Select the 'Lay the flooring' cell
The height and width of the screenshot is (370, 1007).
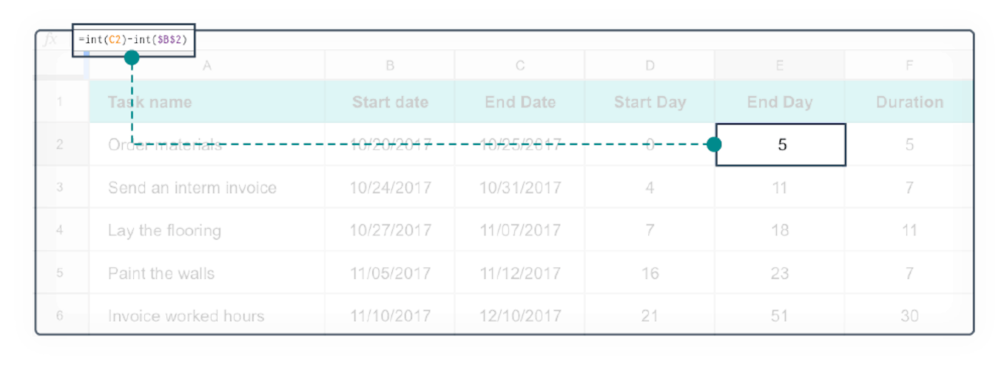(x=206, y=230)
